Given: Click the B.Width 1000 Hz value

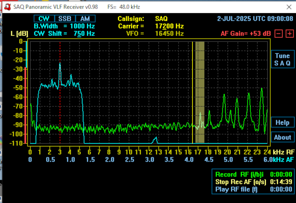Looking at the screenshot, I should click(x=82, y=26).
